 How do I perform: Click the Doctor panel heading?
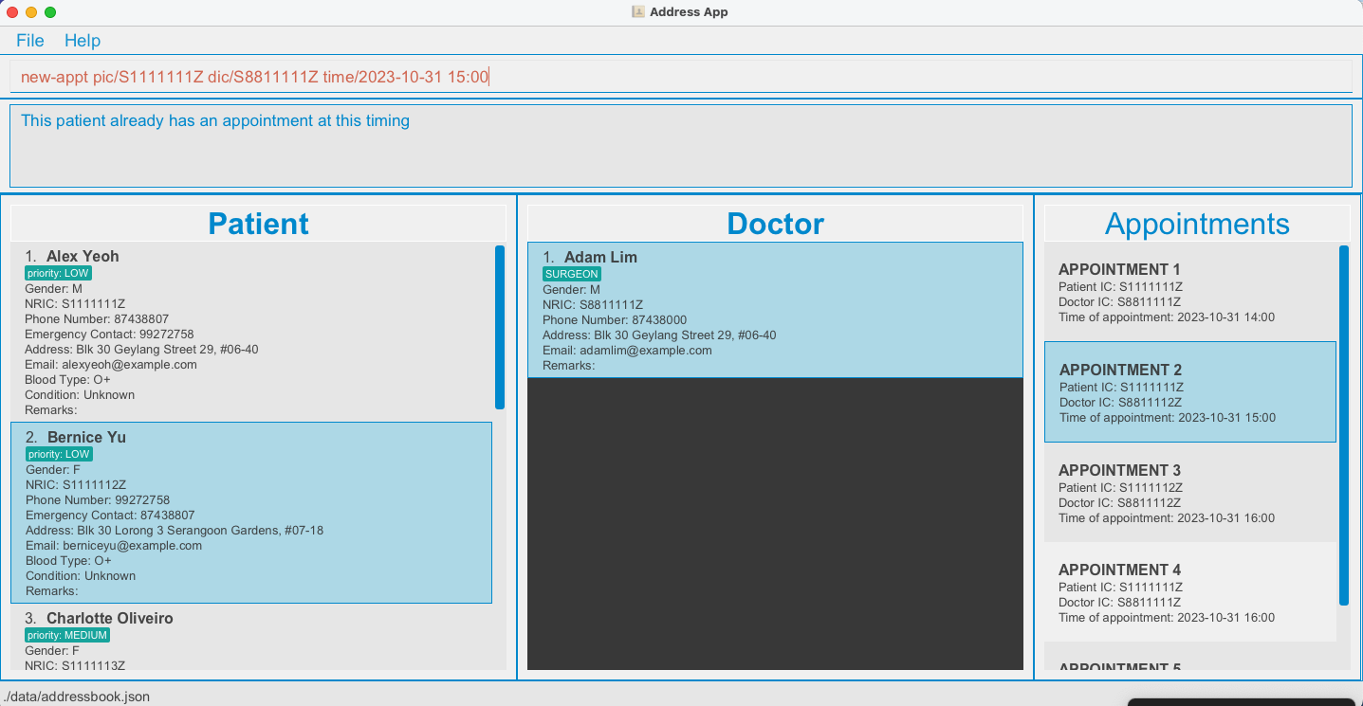coord(775,224)
